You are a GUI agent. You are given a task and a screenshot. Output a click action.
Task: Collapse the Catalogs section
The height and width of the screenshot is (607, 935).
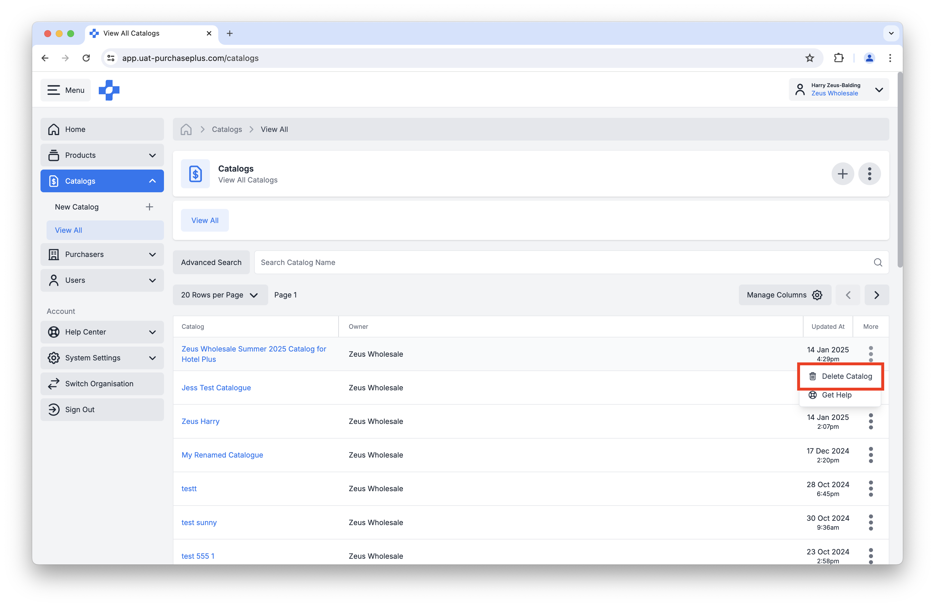[x=152, y=181]
